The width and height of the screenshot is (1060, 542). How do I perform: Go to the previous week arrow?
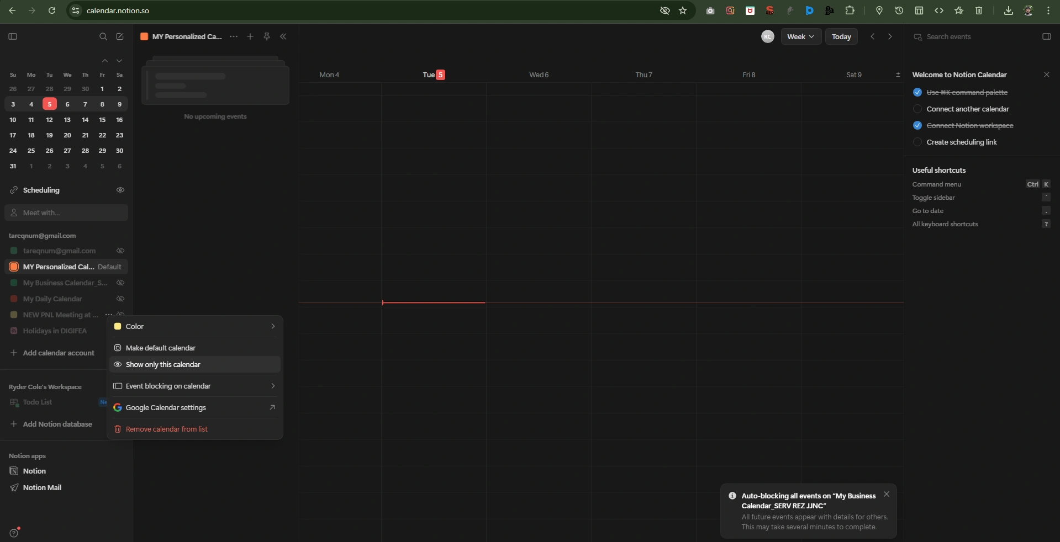point(873,36)
